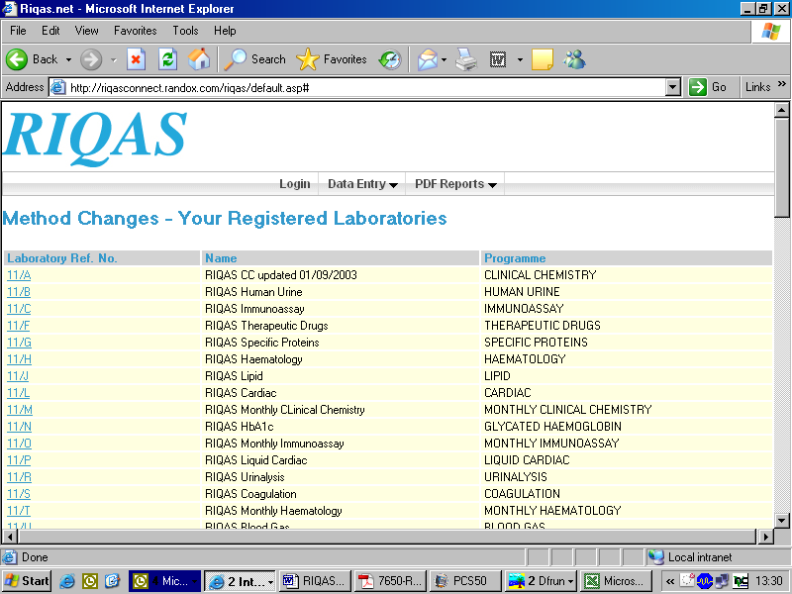
Task: Open the Forward history dropdown arrow
Action: 114,59
